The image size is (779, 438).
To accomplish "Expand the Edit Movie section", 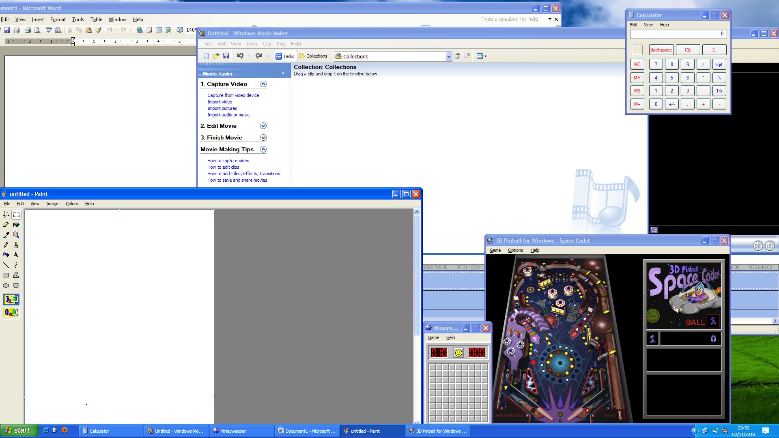I will coord(263,126).
